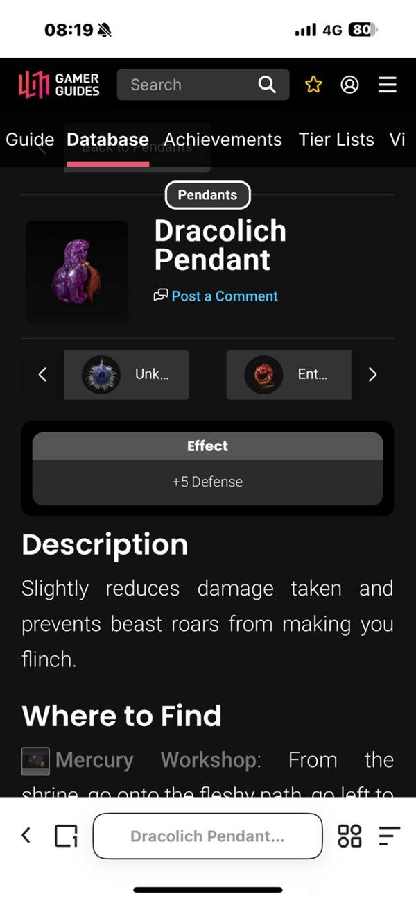416x901 pixels.
Task: Select the Achievements tab
Action: (223, 140)
